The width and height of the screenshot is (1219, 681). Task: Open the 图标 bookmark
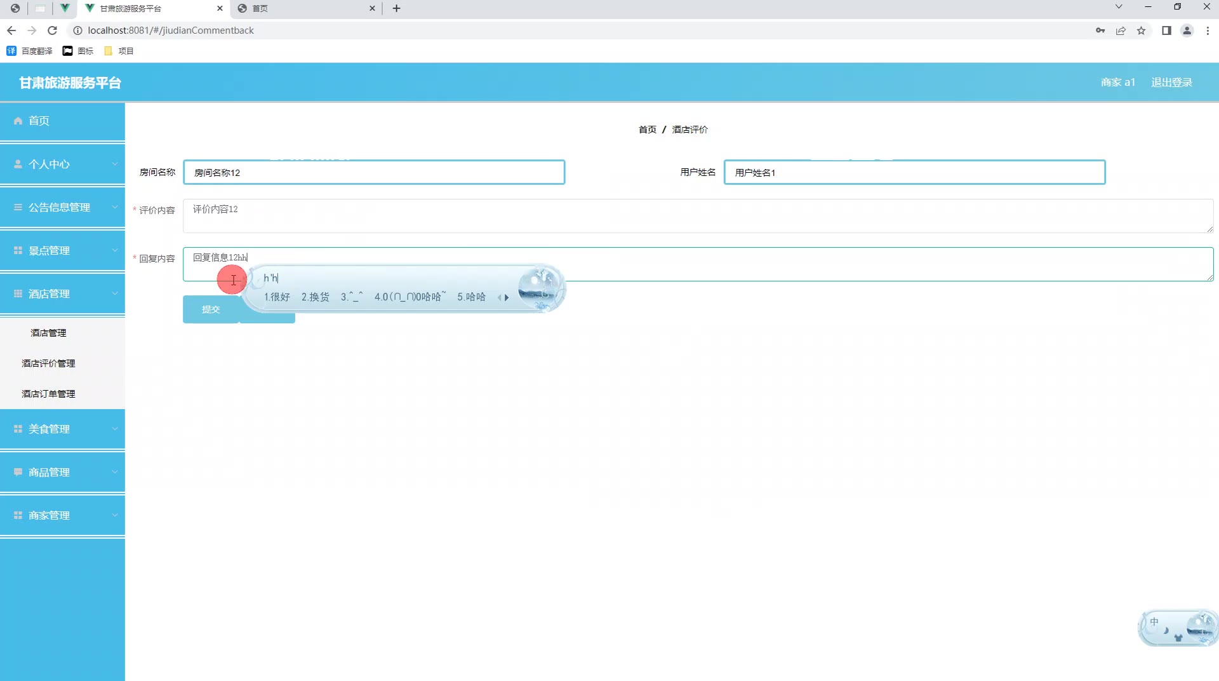pyautogui.click(x=78, y=51)
